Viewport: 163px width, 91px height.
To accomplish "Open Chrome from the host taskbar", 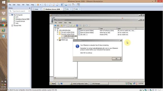I will (x=4, y=25).
